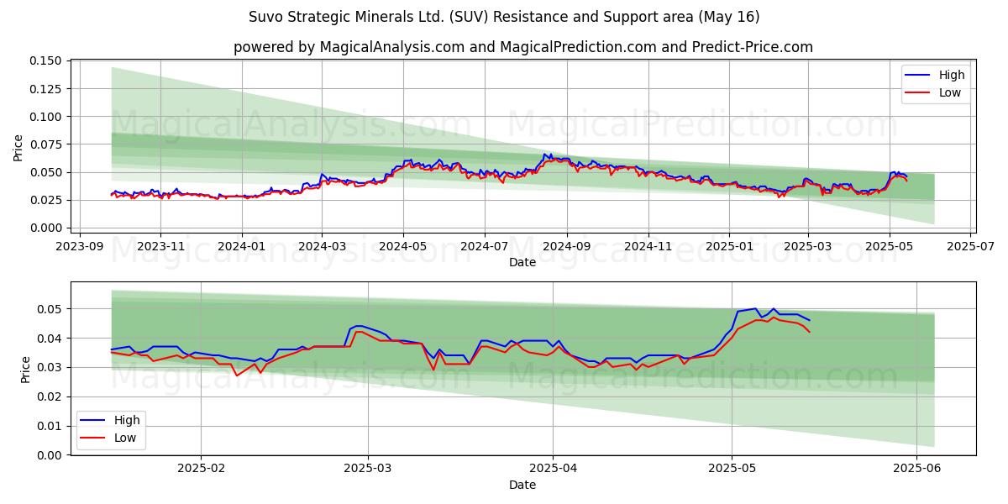Click the 2024-07 date tick
1008x504 pixels.
[485, 246]
